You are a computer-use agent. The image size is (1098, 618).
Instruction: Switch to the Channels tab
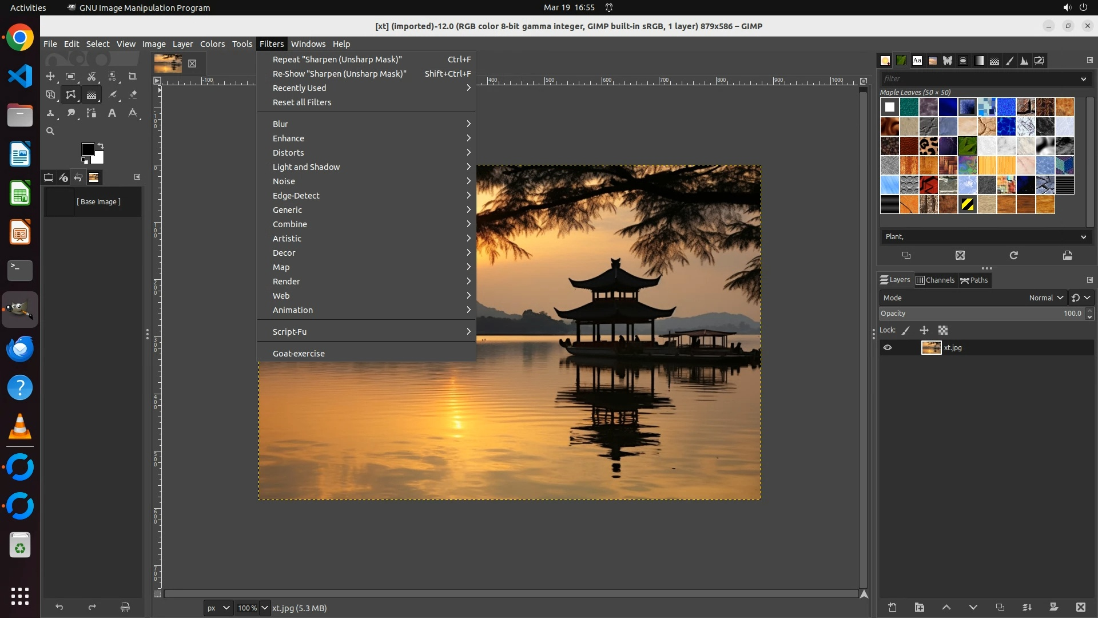point(936,280)
